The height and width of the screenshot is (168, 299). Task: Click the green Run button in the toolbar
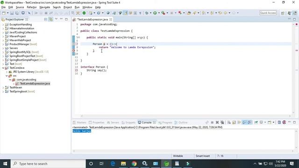click(x=155, y=13)
